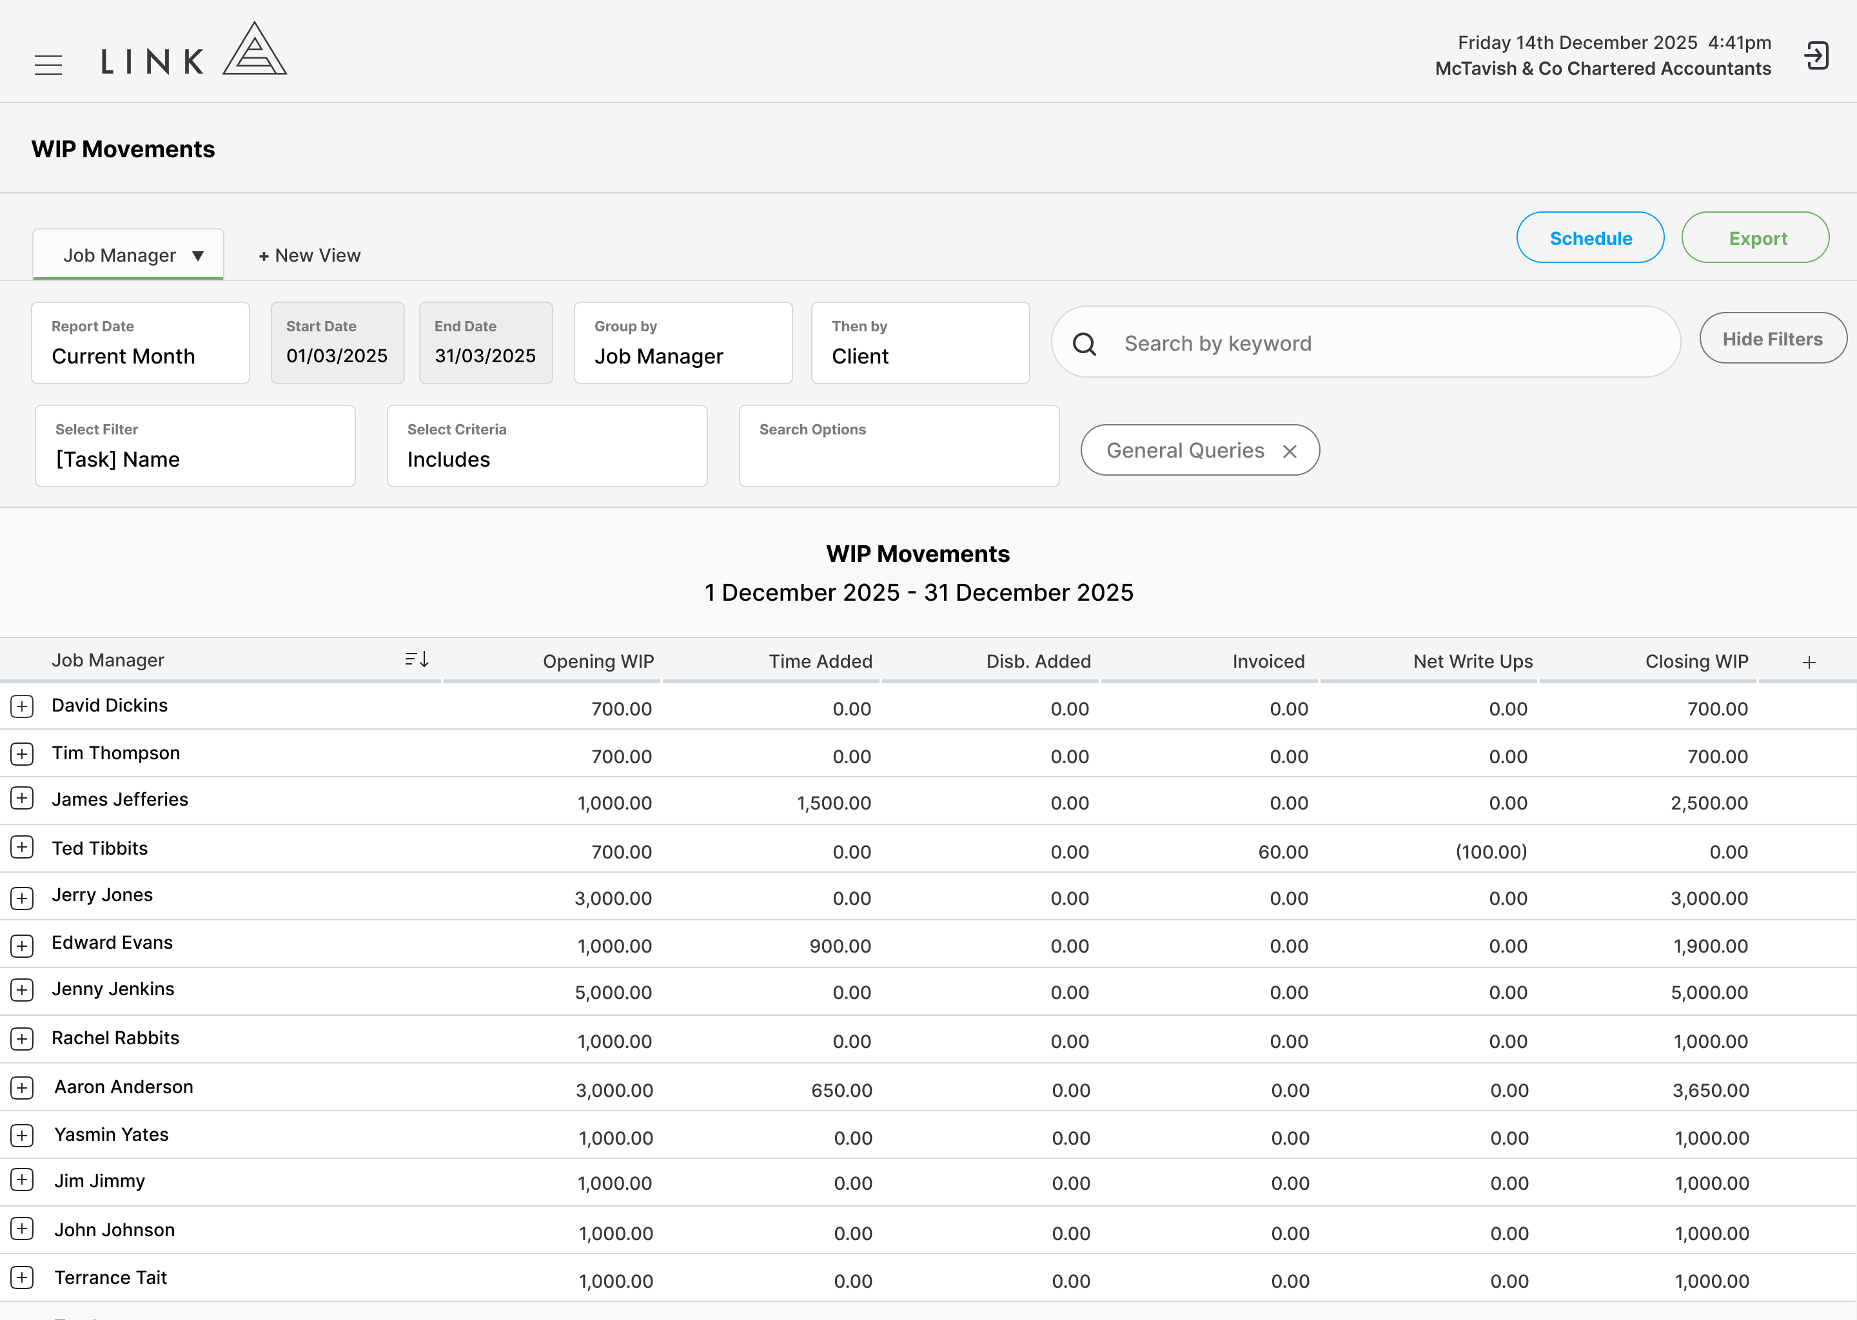This screenshot has height=1320, width=1857.
Task: Click James Jefferies' 1,500.00 time added
Action: coord(833,803)
